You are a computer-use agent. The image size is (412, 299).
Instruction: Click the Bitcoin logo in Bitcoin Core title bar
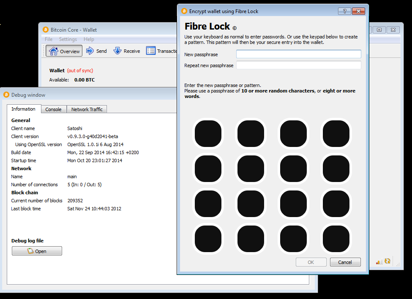46,30
